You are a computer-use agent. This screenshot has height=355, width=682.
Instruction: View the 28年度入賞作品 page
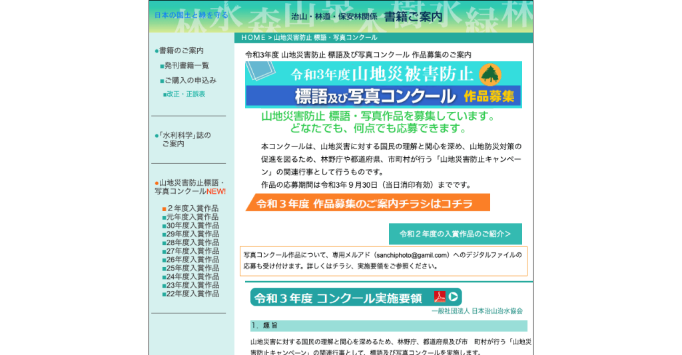click(x=192, y=242)
